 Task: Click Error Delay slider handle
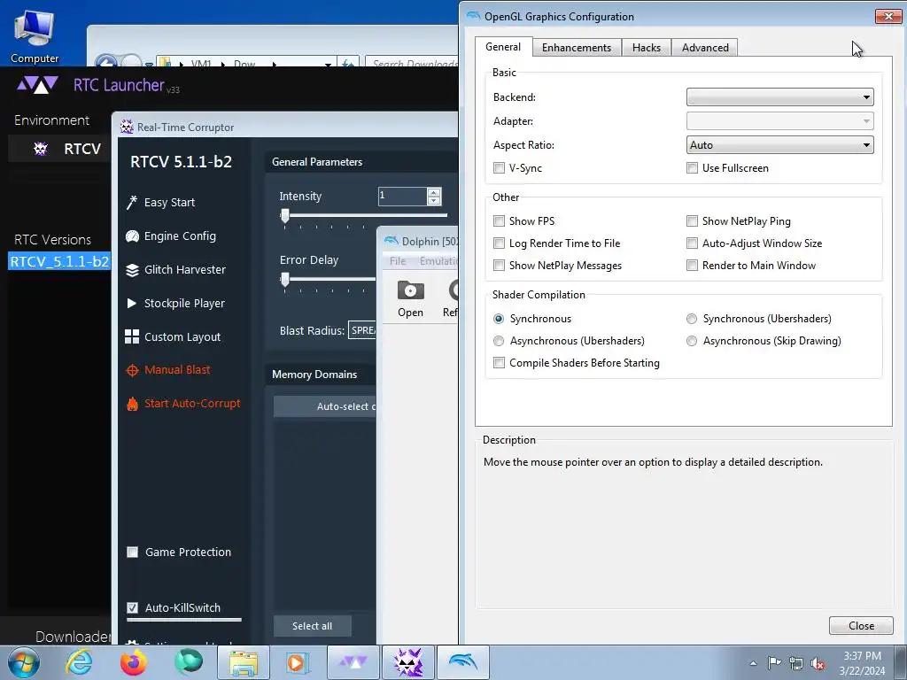[x=284, y=280]
